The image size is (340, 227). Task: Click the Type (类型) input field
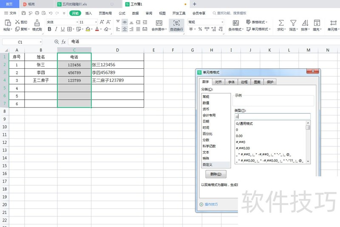[x=272, y=116]
